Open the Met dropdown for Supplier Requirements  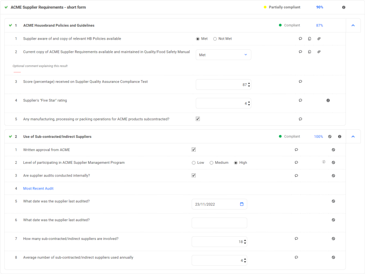click(x=223, y=55)
